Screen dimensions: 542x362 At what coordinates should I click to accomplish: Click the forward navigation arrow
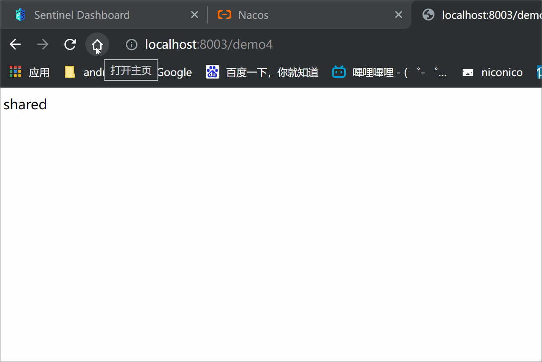pyautogui.click(x=43, y=44)
